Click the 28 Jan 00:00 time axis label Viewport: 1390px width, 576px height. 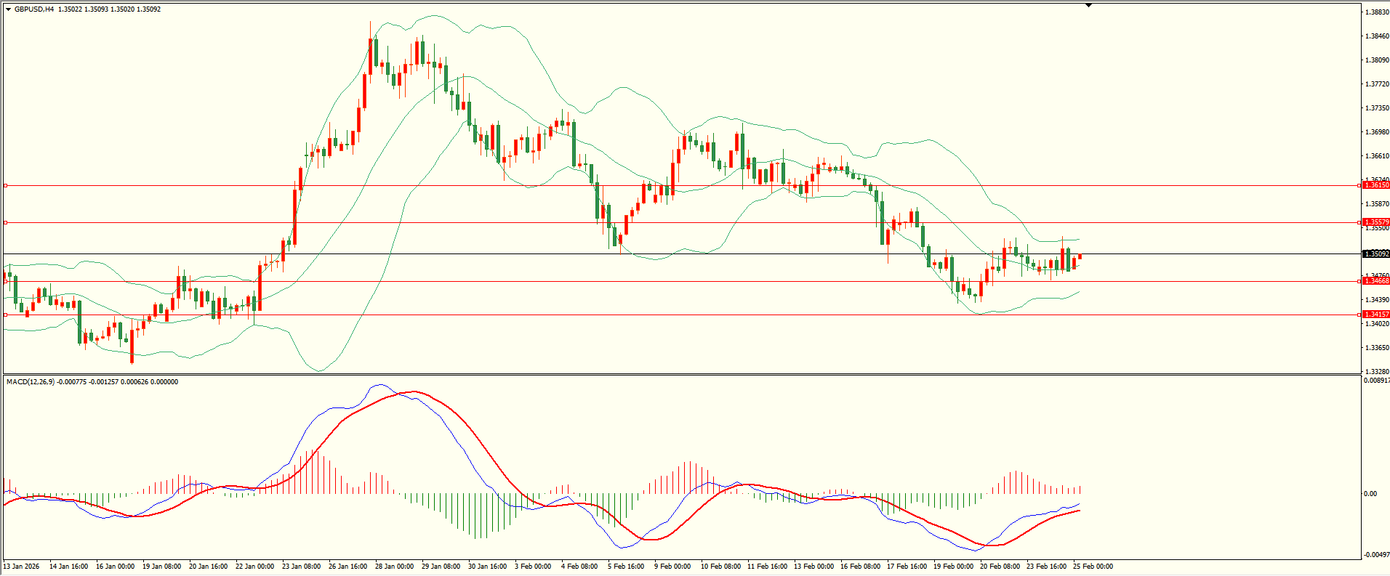pos(394,567)
